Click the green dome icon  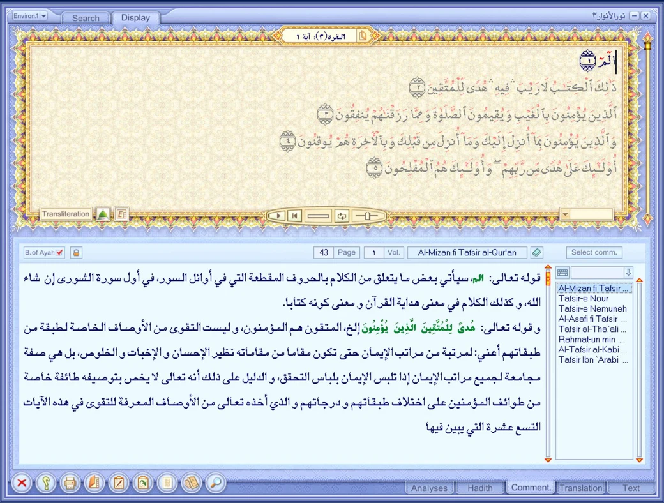click(x=103, y=214)
